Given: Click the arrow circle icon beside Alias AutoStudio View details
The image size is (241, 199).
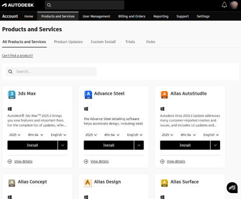Looking at the screenshot, I should pos(162,161).
